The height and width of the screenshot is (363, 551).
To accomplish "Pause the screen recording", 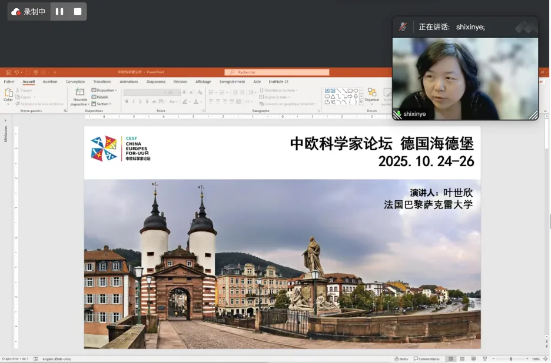I will click(59, 12).
